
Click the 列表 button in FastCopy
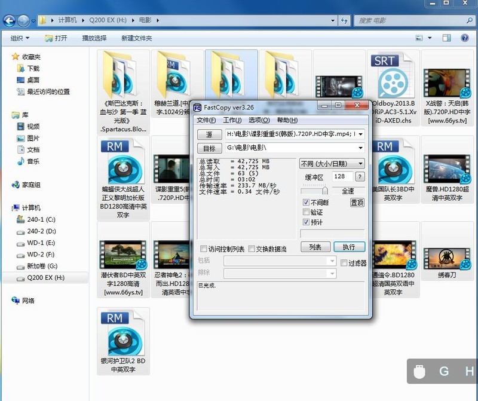(x=315, y=246)
